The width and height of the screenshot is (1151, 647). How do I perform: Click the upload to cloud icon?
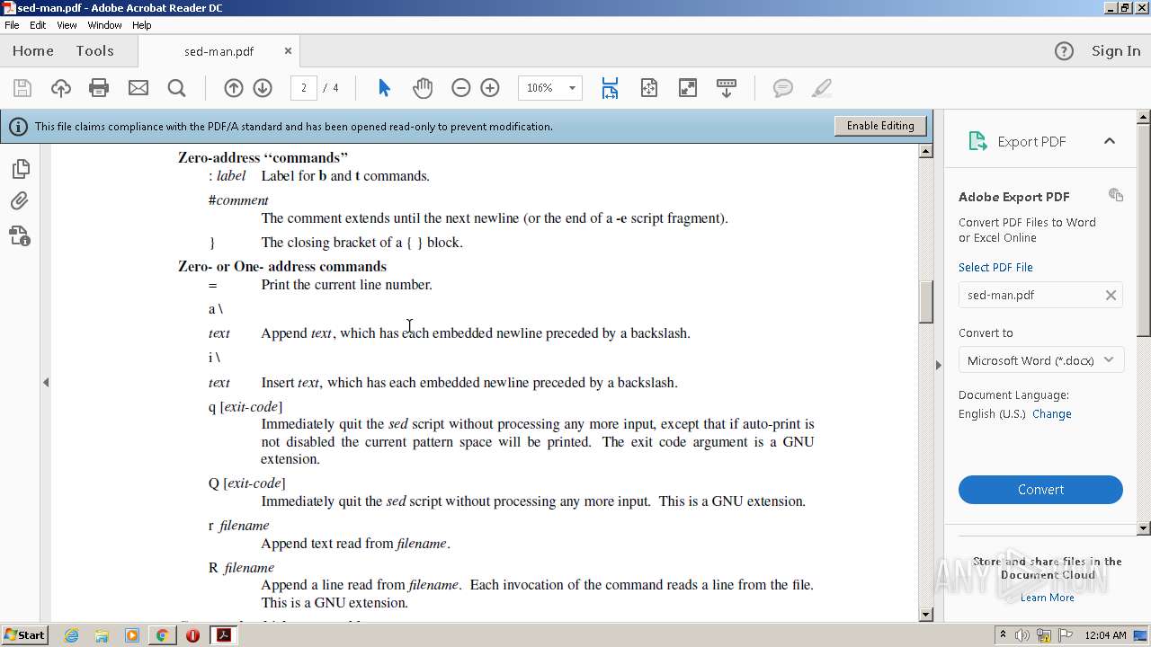(x=60, y=88)
